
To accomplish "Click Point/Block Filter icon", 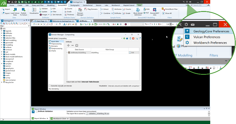I will pyautogui.click(x=163, y=9).
